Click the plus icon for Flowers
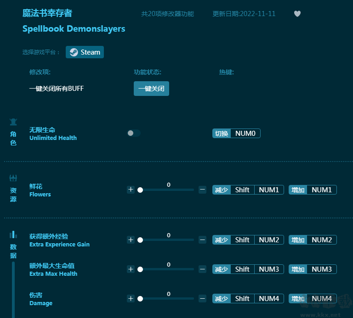This screenshot has height=318, width=353. click(x=131, y=190)
